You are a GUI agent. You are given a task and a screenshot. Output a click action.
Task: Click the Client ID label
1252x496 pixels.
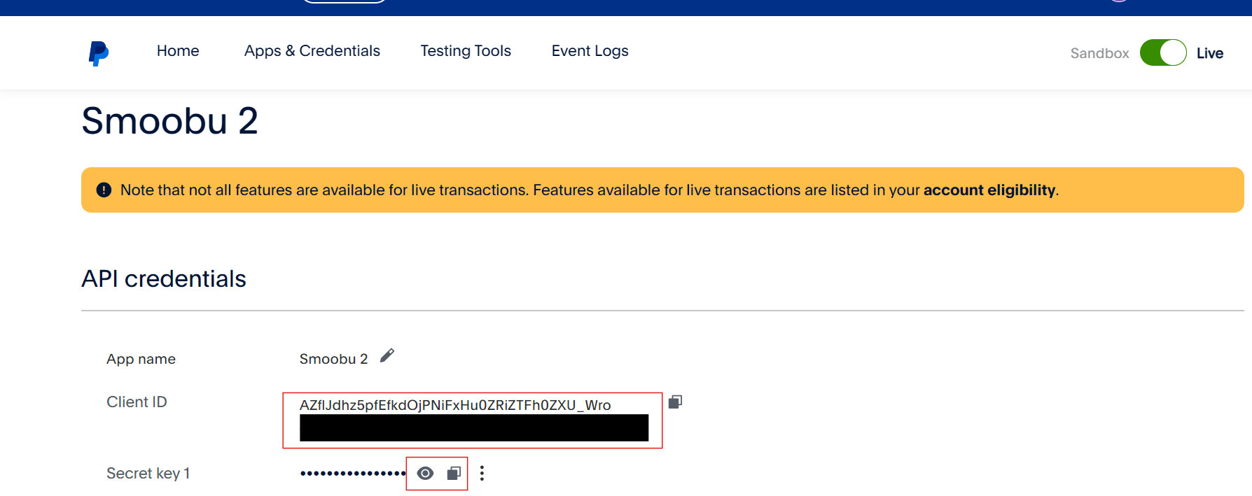click(x=137, y=402)
